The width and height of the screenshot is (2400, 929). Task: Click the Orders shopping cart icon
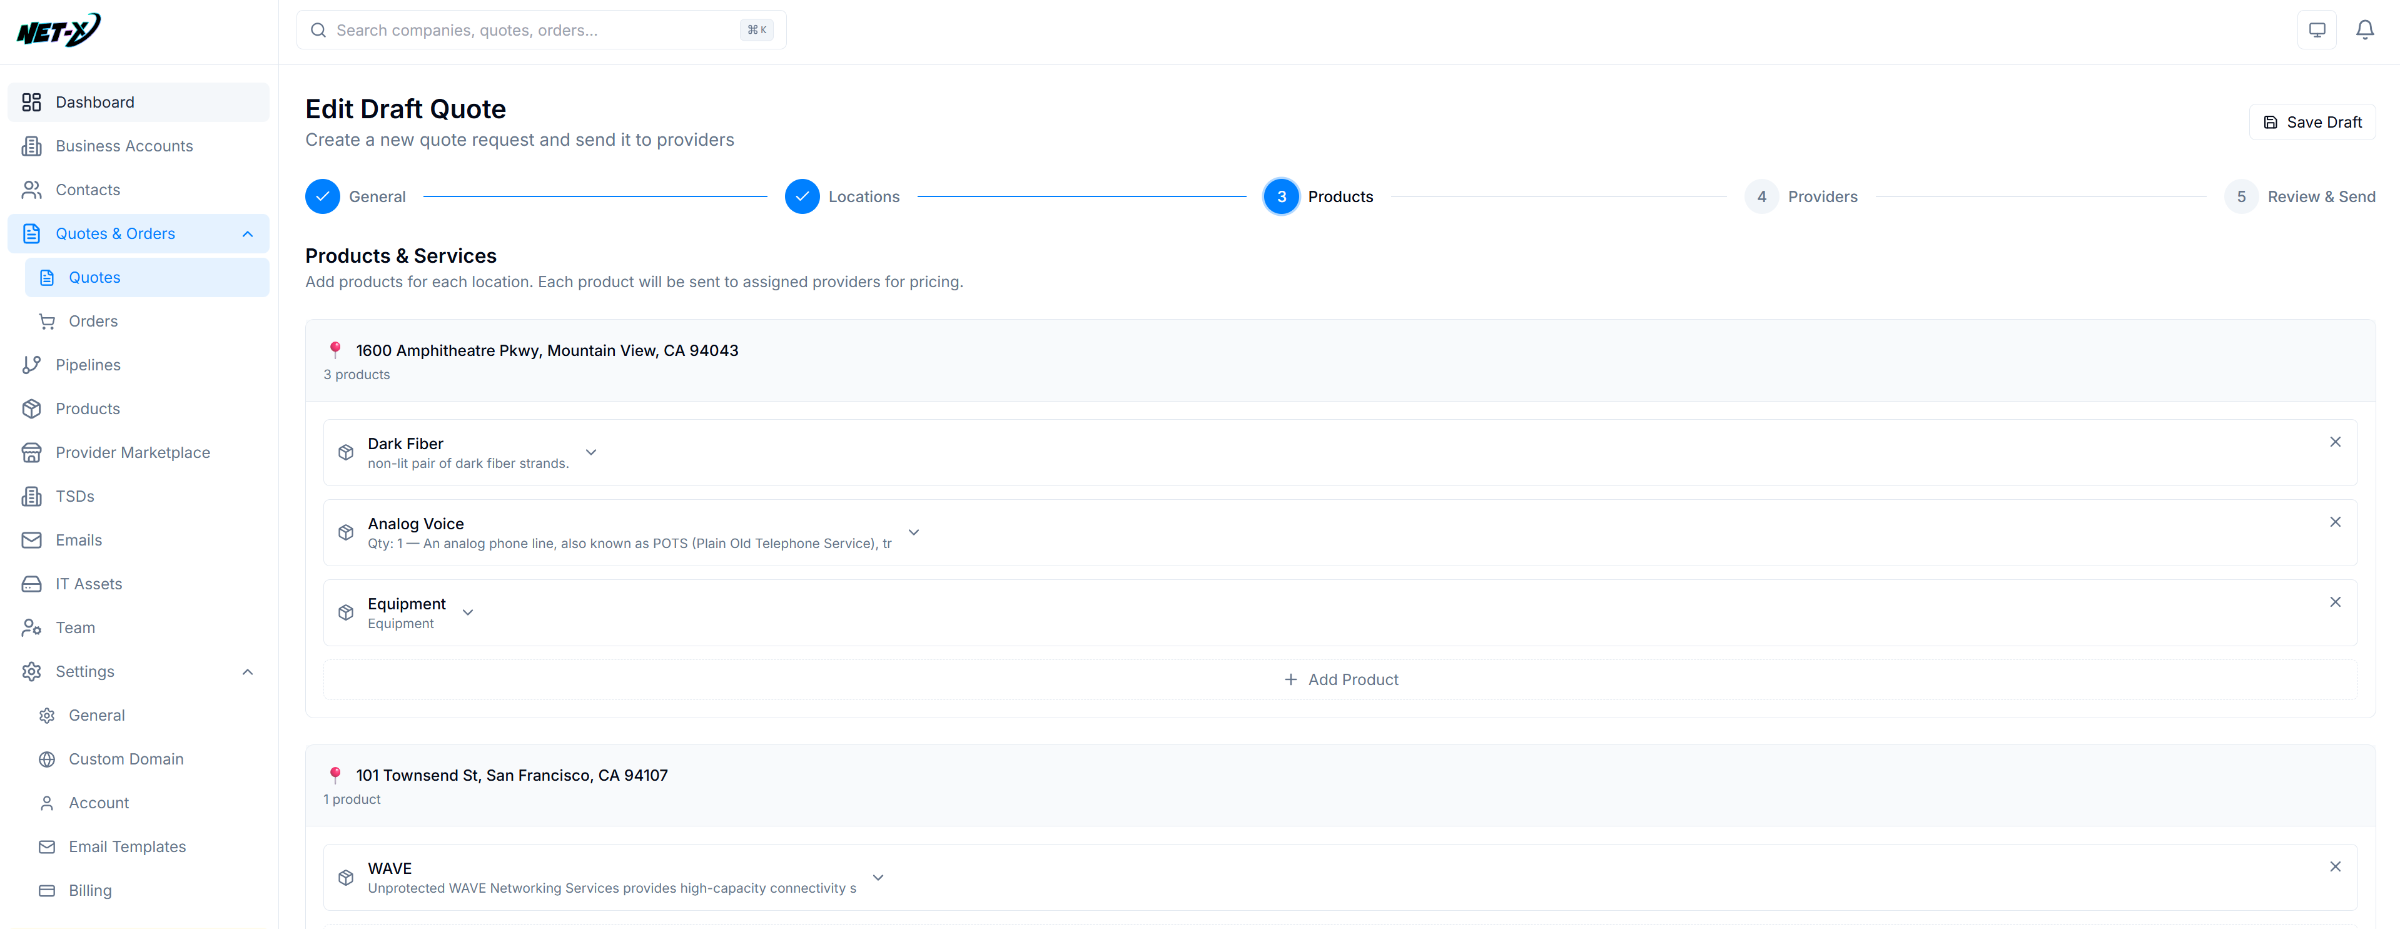coord(48,320)
